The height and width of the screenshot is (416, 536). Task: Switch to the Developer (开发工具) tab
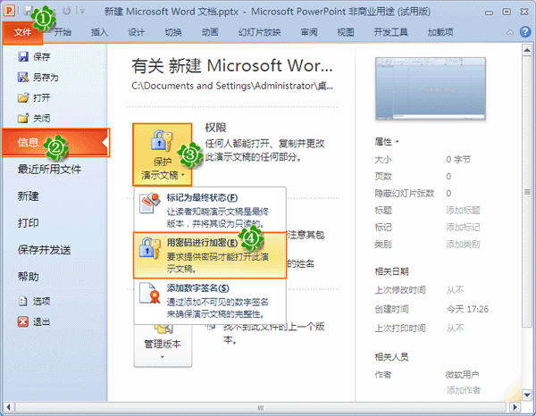coord(390,32)
